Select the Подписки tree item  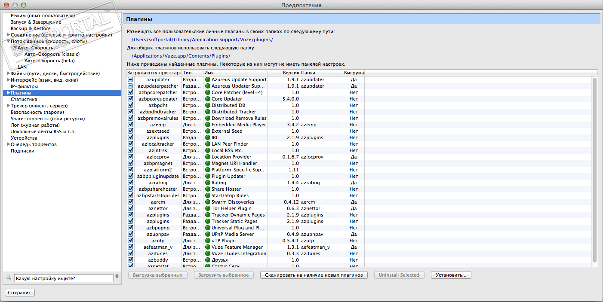click(22, 151)
